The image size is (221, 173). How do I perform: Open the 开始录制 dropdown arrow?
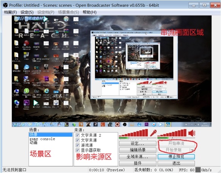point(192,150)
